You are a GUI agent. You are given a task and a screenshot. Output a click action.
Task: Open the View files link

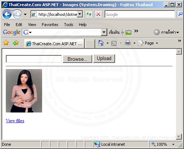15,121
